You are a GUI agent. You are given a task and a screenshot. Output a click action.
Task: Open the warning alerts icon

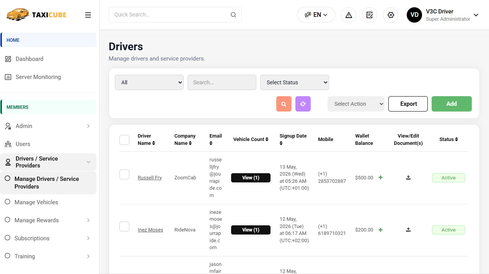[x=349, y=15]
